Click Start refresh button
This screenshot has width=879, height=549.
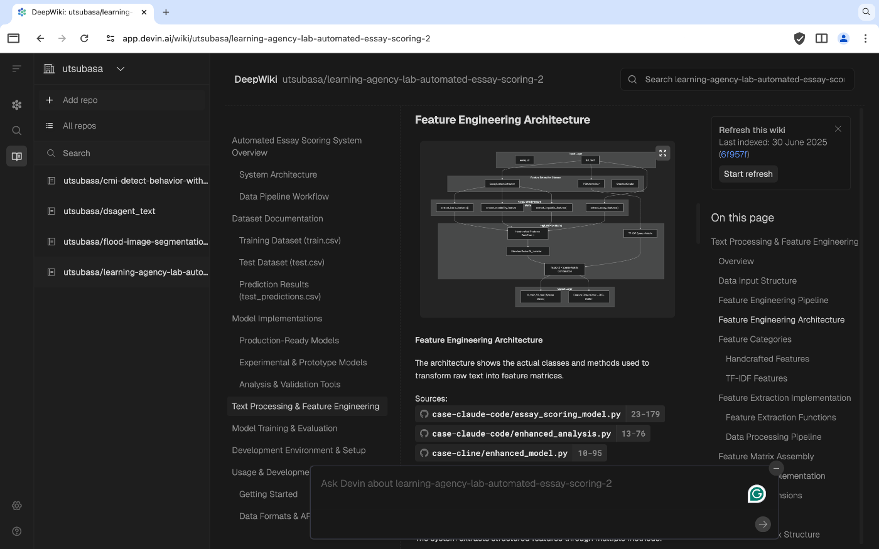(x=748, y=174)
